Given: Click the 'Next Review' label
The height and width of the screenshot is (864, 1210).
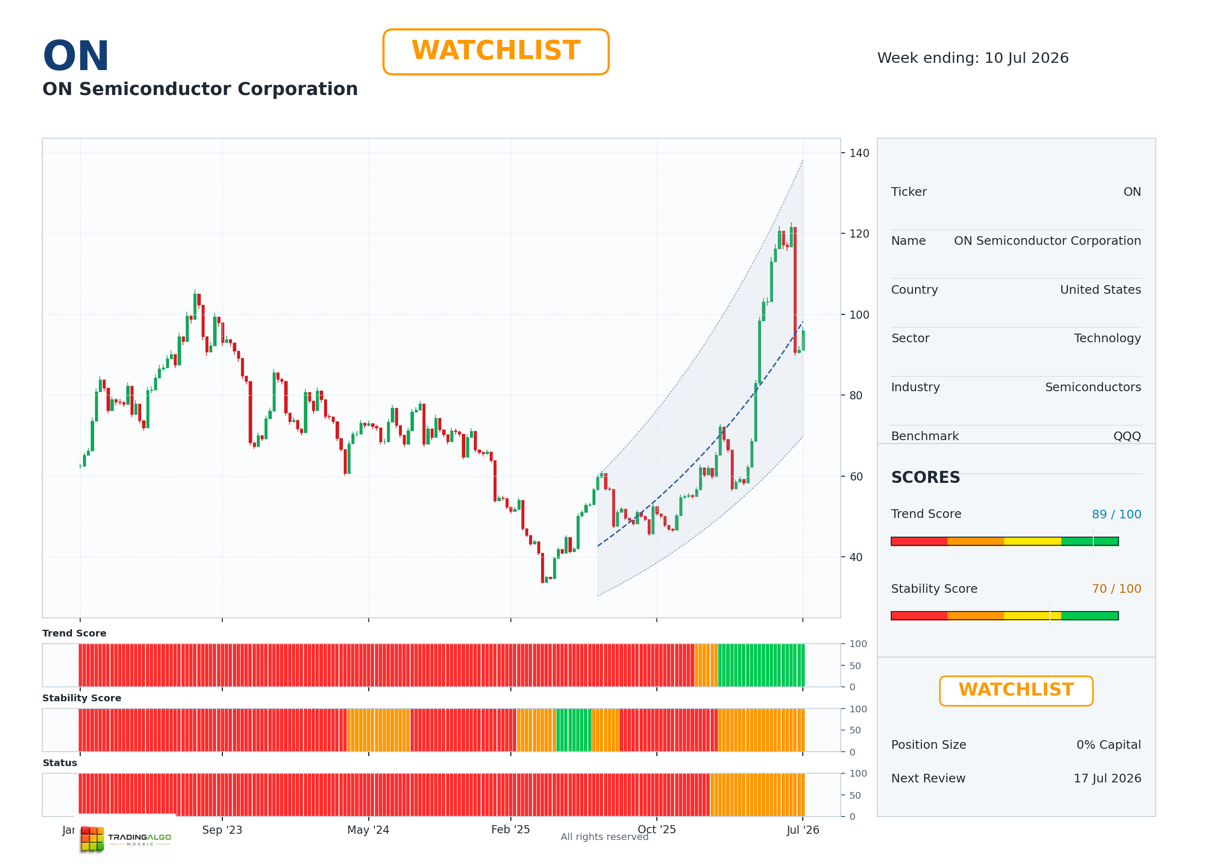Looking at the screenshot, I should (x=928, y=779).
